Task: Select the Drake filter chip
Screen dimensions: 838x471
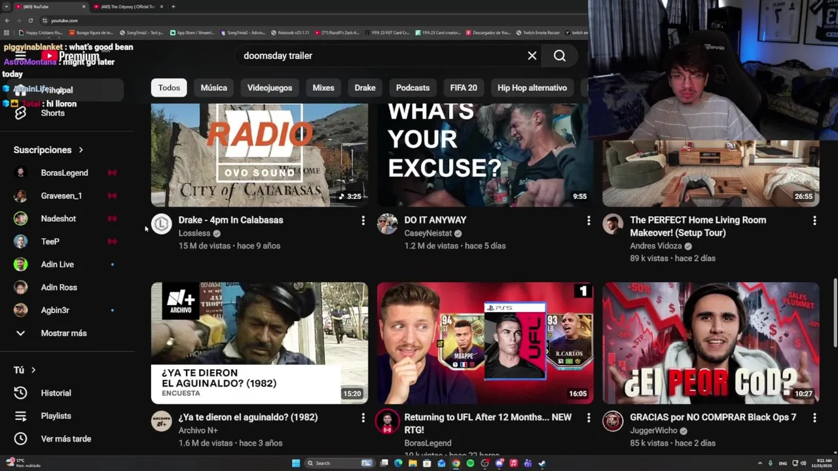Action: [365, 88]
